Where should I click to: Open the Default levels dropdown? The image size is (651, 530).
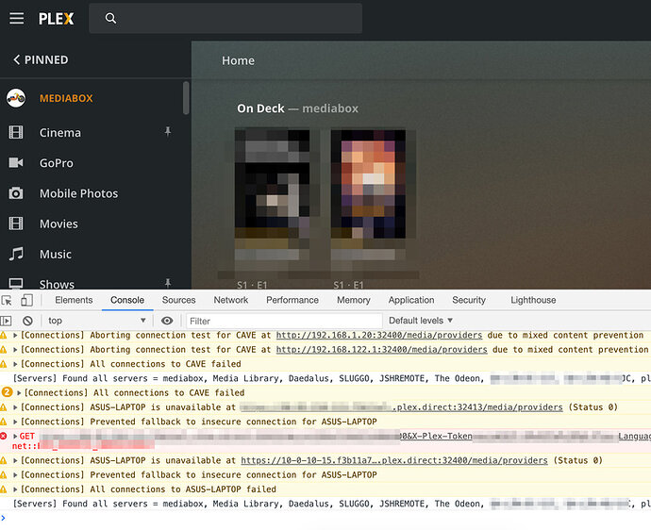click(x=420, y=321)
